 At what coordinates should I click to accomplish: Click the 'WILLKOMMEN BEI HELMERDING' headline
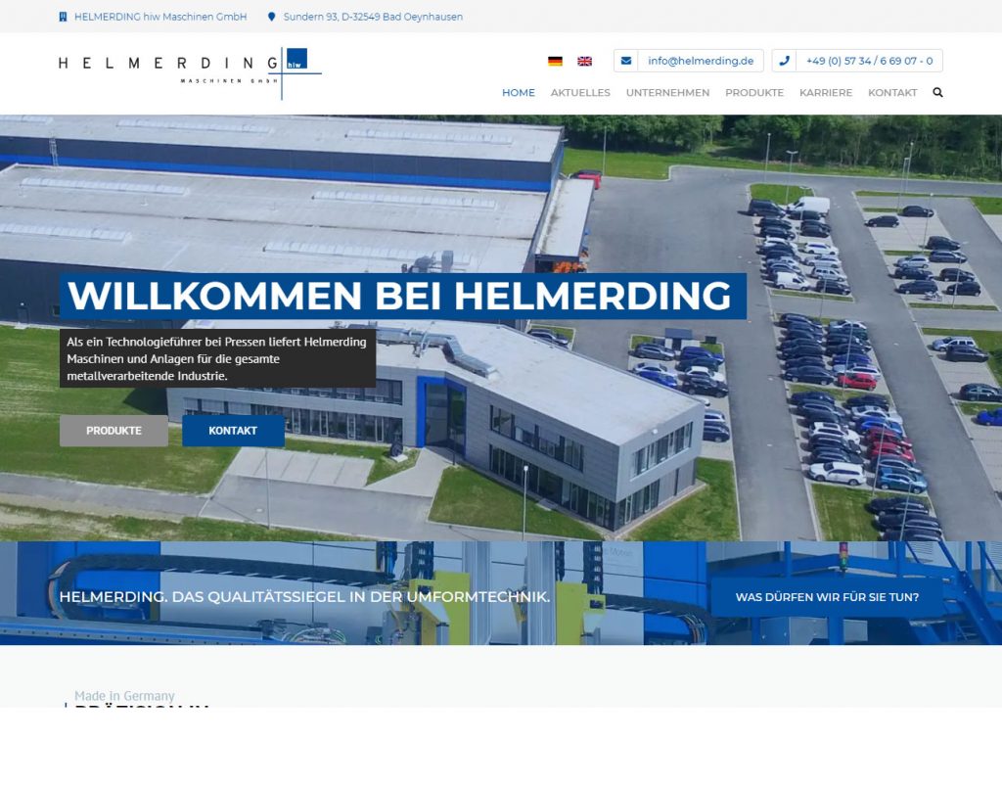[x=402, y=296]
